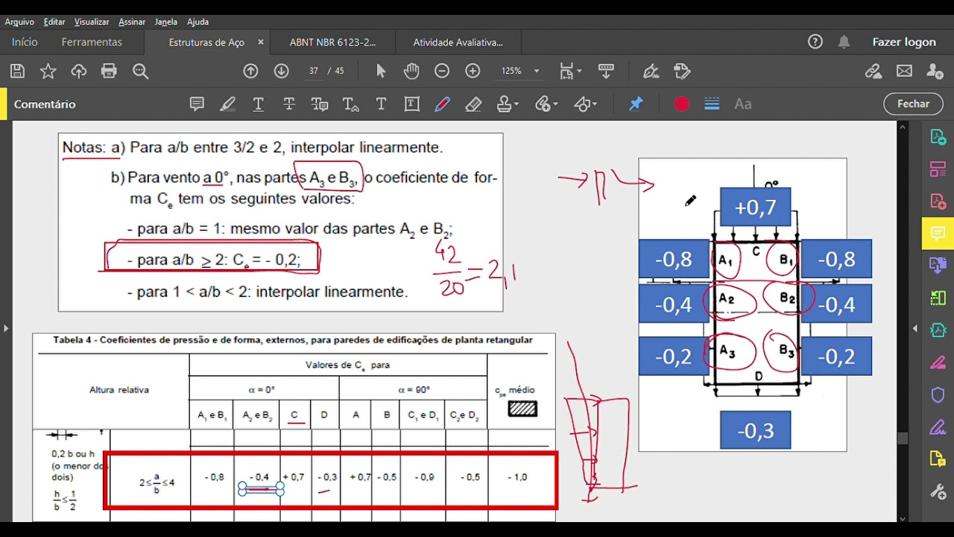Print the document
Screen dimensions: 954x537
click(x=109, y=72)
